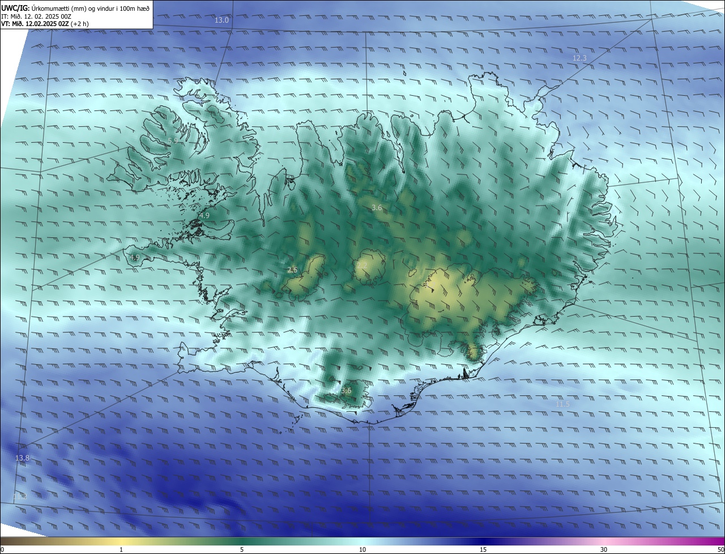Click the UWC/IG map title line

[x=75, y=7]
